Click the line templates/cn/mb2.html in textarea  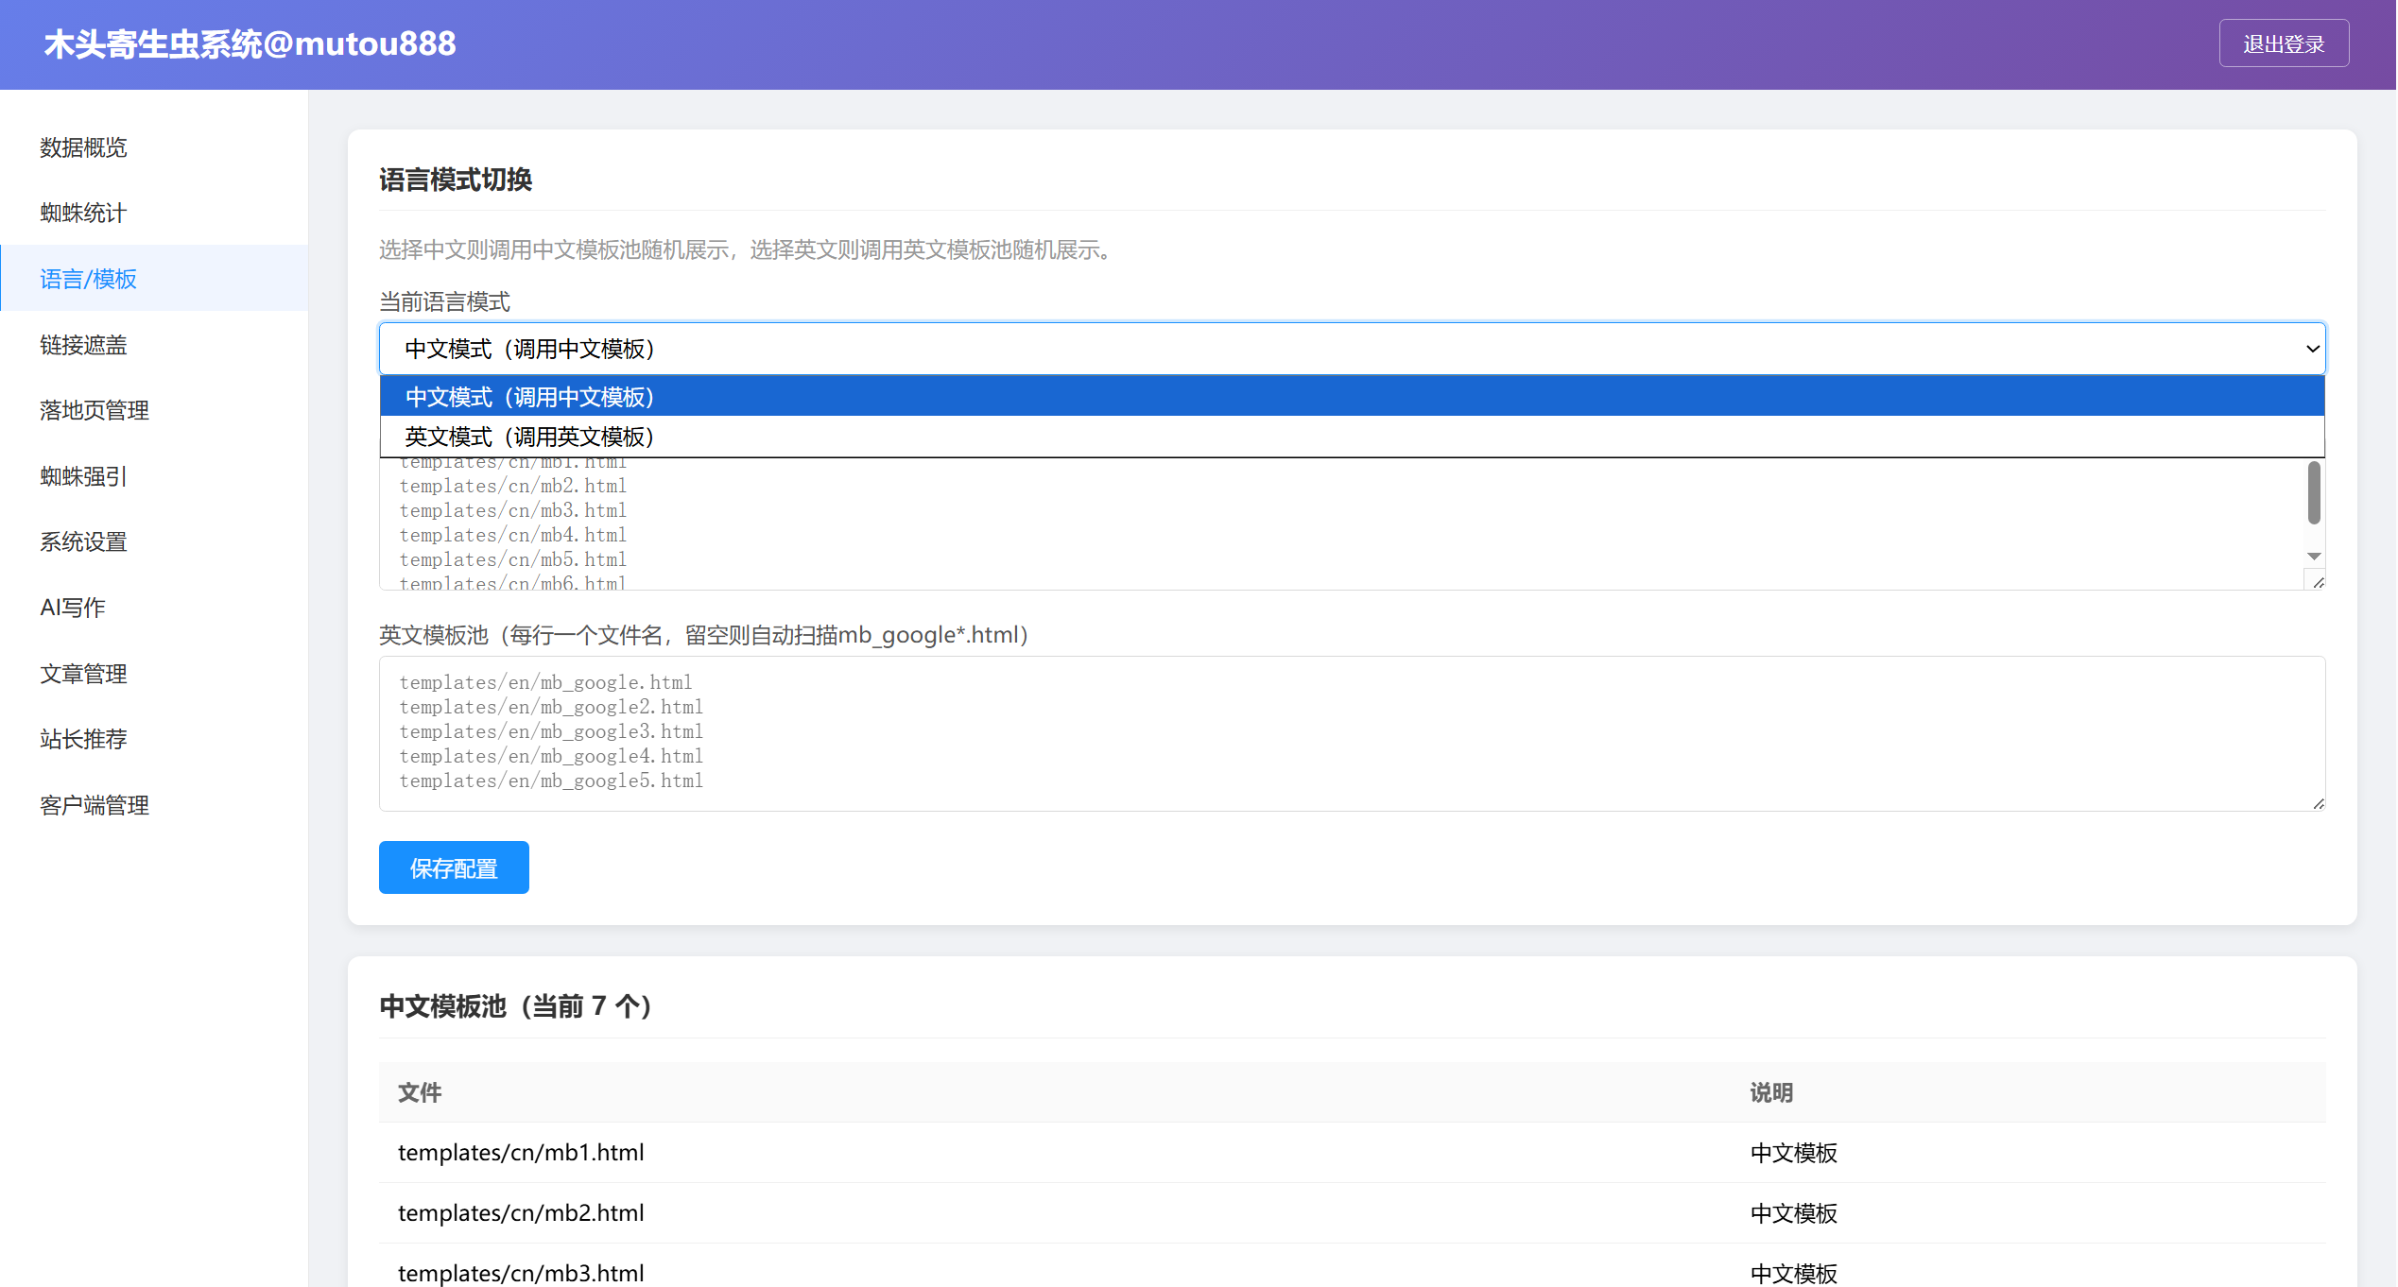[513, 486]
